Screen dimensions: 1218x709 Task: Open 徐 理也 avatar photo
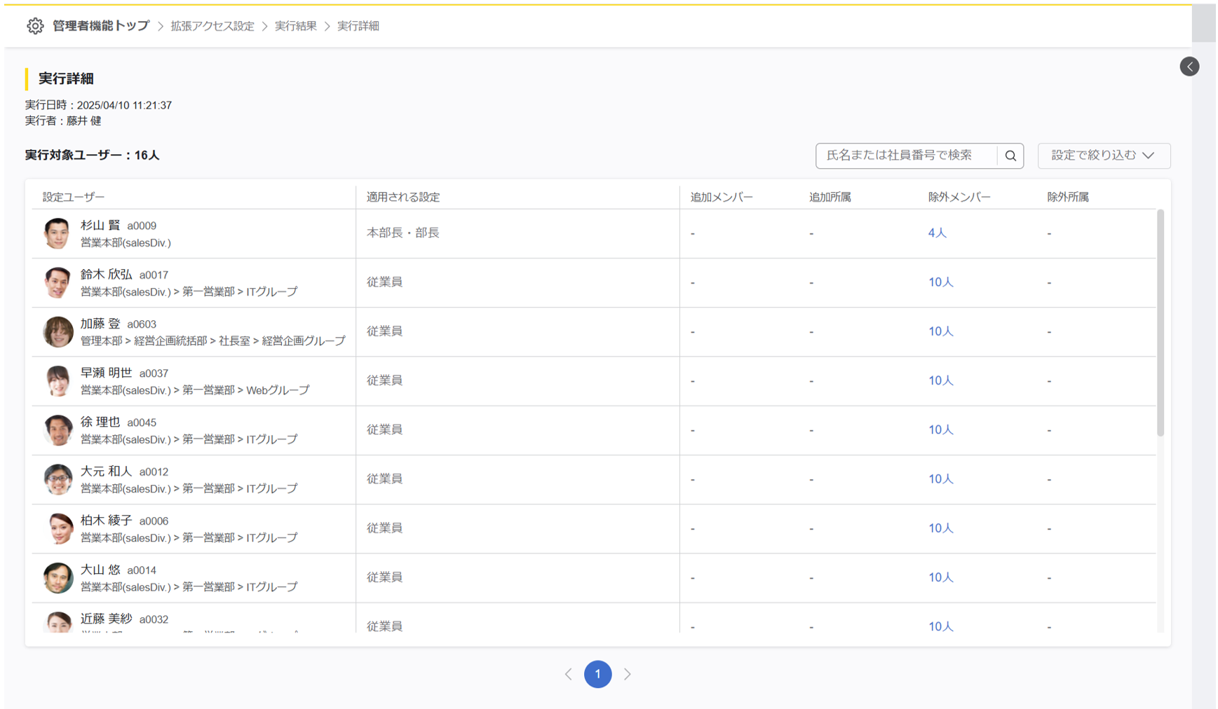point(57,429)
